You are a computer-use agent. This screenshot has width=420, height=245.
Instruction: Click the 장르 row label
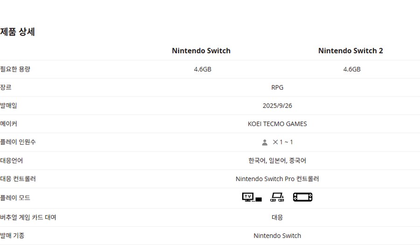point(6,87)
